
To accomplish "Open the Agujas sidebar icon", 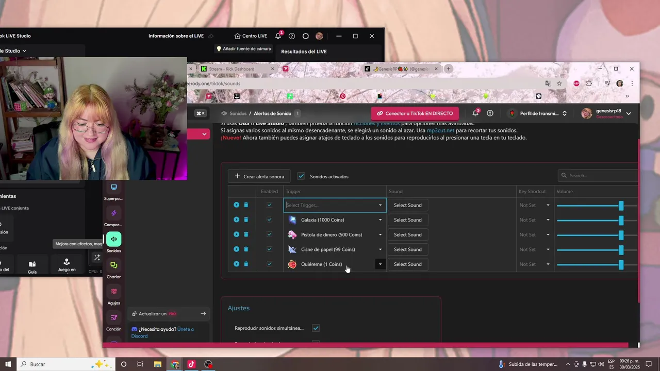I will click(x=114, y=292).
